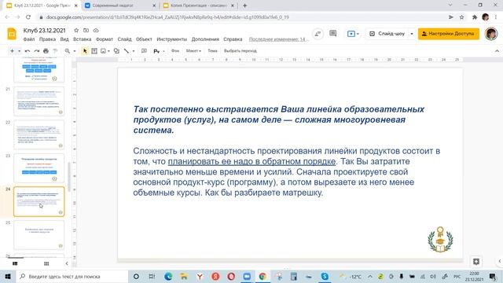Print the presentation

[x=46, y=51]
